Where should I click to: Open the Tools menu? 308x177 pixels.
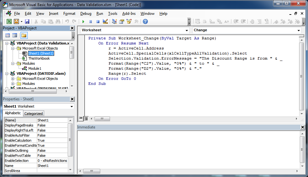(x=113, y=14)
